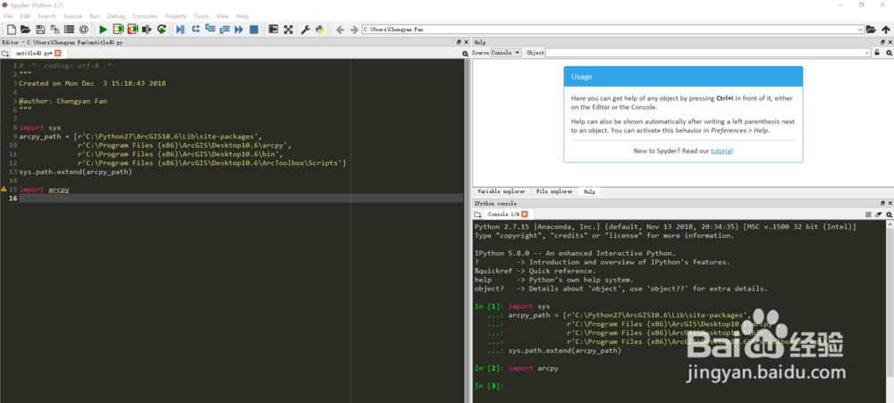
Task: Save the current file
Action: [x=40, y=29]
